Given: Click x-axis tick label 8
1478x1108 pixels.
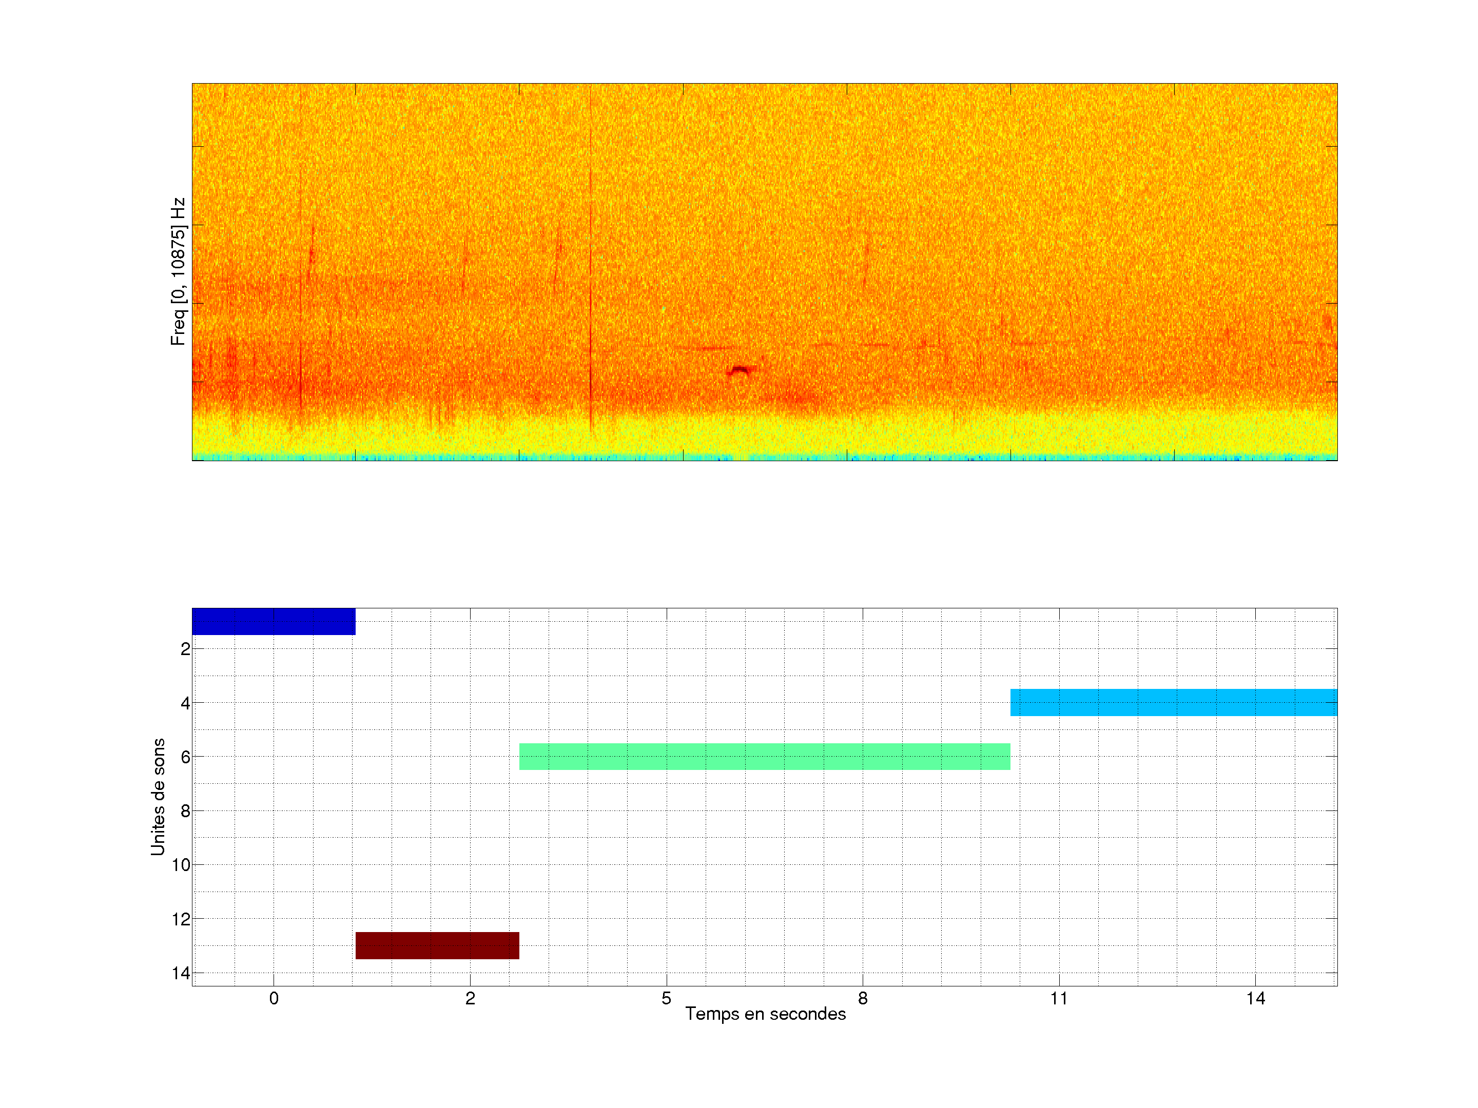Looking at the screenshot, I should click(x=863, y=998).
